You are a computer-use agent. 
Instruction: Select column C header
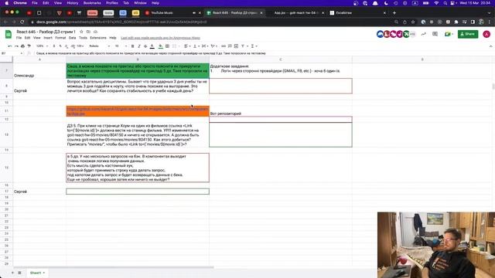point(281,59)
